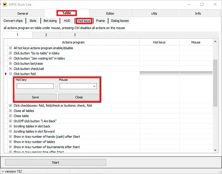The width and height of the screenshot is (222, 174).
Task: Click the Start button
Action: [x=56, y=162]
